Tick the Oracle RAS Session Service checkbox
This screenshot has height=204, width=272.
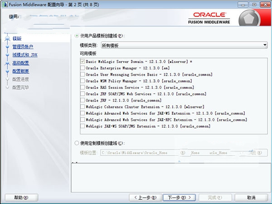(x=83, y=87)
